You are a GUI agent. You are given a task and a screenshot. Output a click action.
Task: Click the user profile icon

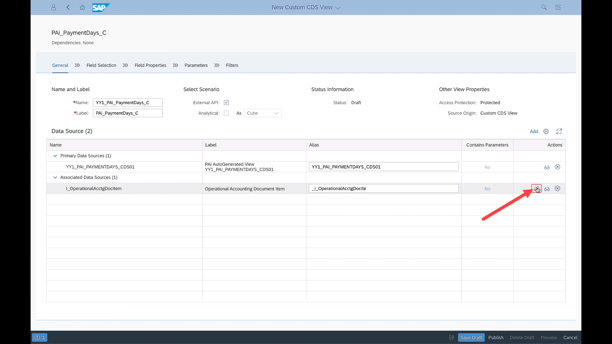click(x=54, y=7)
